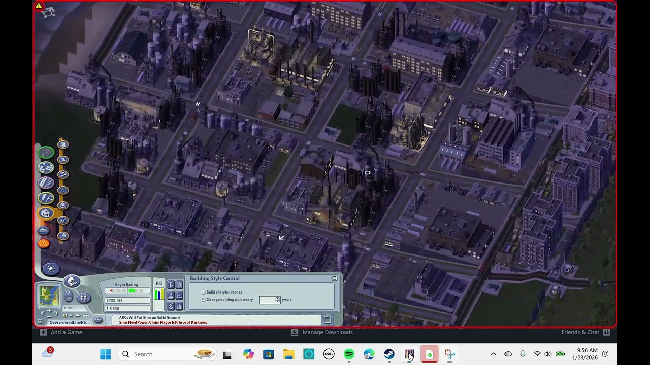
Task: Click the bar chart panel icon
Action: pyautogui.click(x=179, y=306)
